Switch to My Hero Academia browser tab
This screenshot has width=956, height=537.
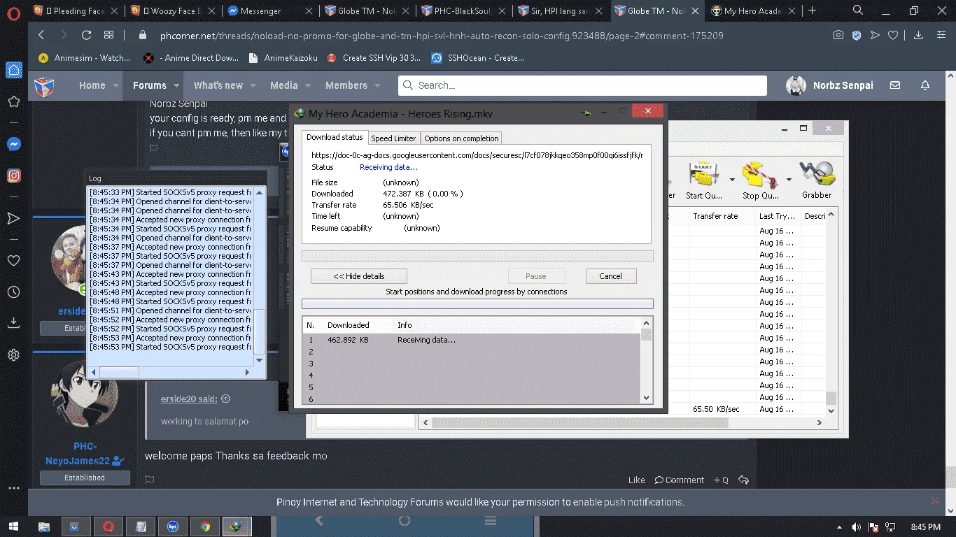pyautogui.click(x=753, y=10)
